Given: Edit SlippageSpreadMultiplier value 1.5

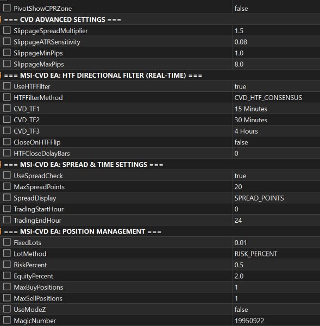Looking at the screenshot, I should (239, 31).
